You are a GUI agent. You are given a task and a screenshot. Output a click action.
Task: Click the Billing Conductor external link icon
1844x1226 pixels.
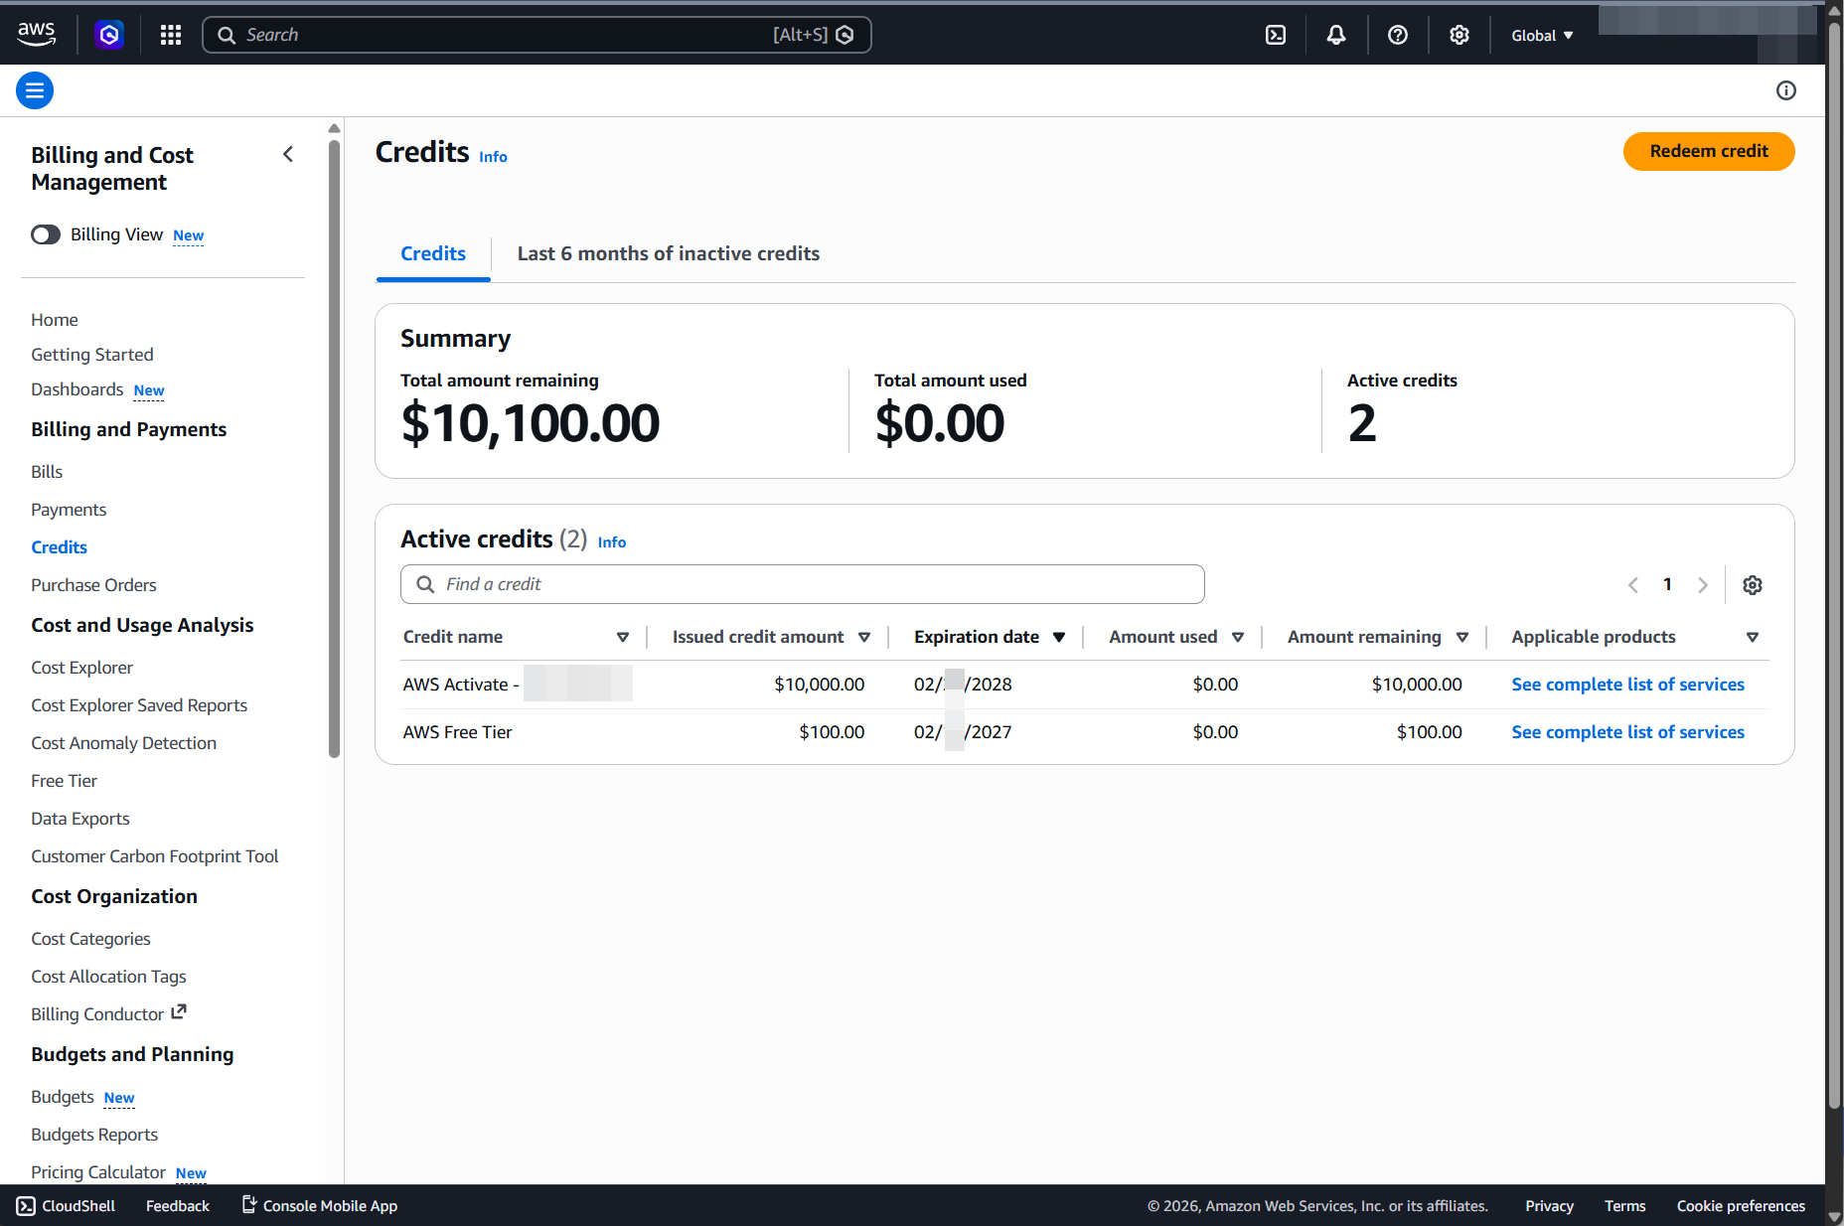pyautogui.click(x=179, y=1012)
